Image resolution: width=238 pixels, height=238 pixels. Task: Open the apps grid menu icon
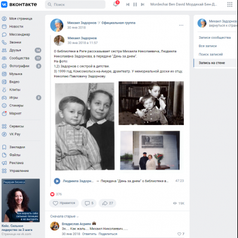(230, 4)
